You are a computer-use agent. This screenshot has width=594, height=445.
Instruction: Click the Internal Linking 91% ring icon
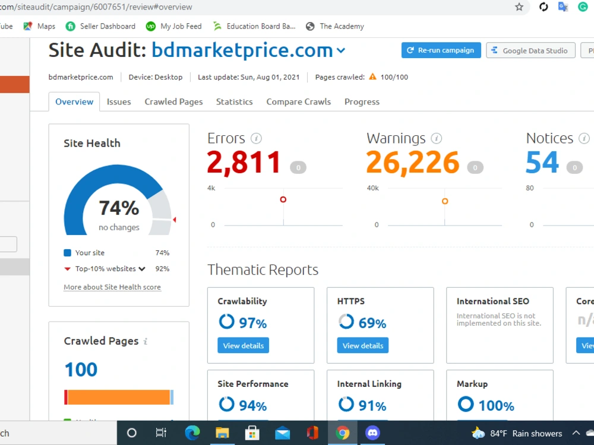(x=346, y=404)
